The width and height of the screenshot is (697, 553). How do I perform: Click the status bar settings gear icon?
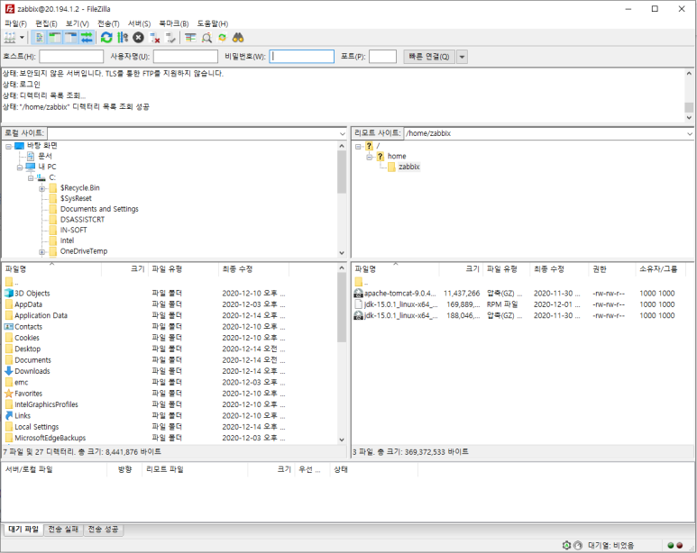click(566, 545)
